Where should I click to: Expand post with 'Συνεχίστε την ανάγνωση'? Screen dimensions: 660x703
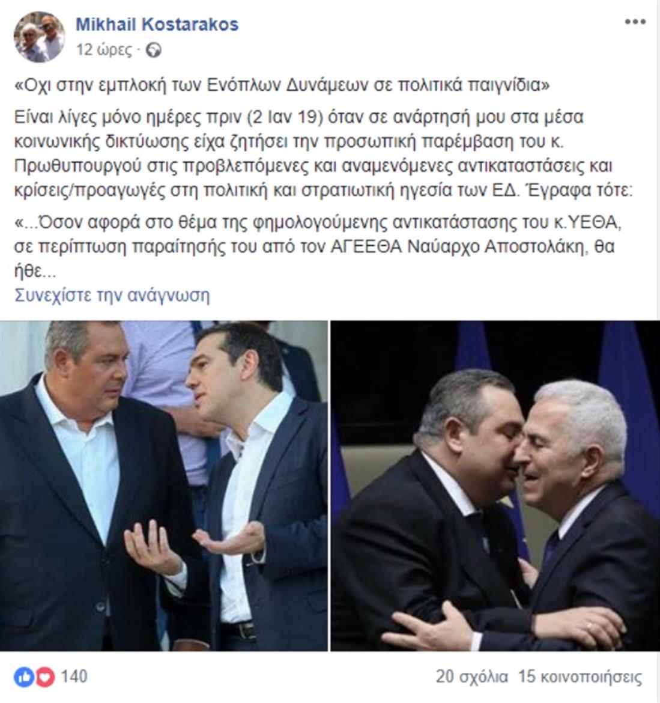tap(112, 296)
